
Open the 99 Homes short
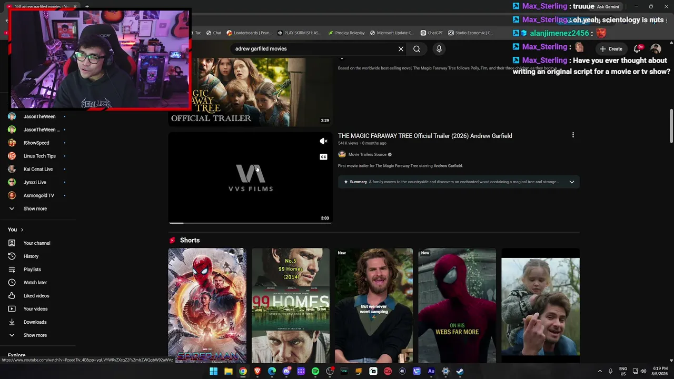tap(291, 306)
